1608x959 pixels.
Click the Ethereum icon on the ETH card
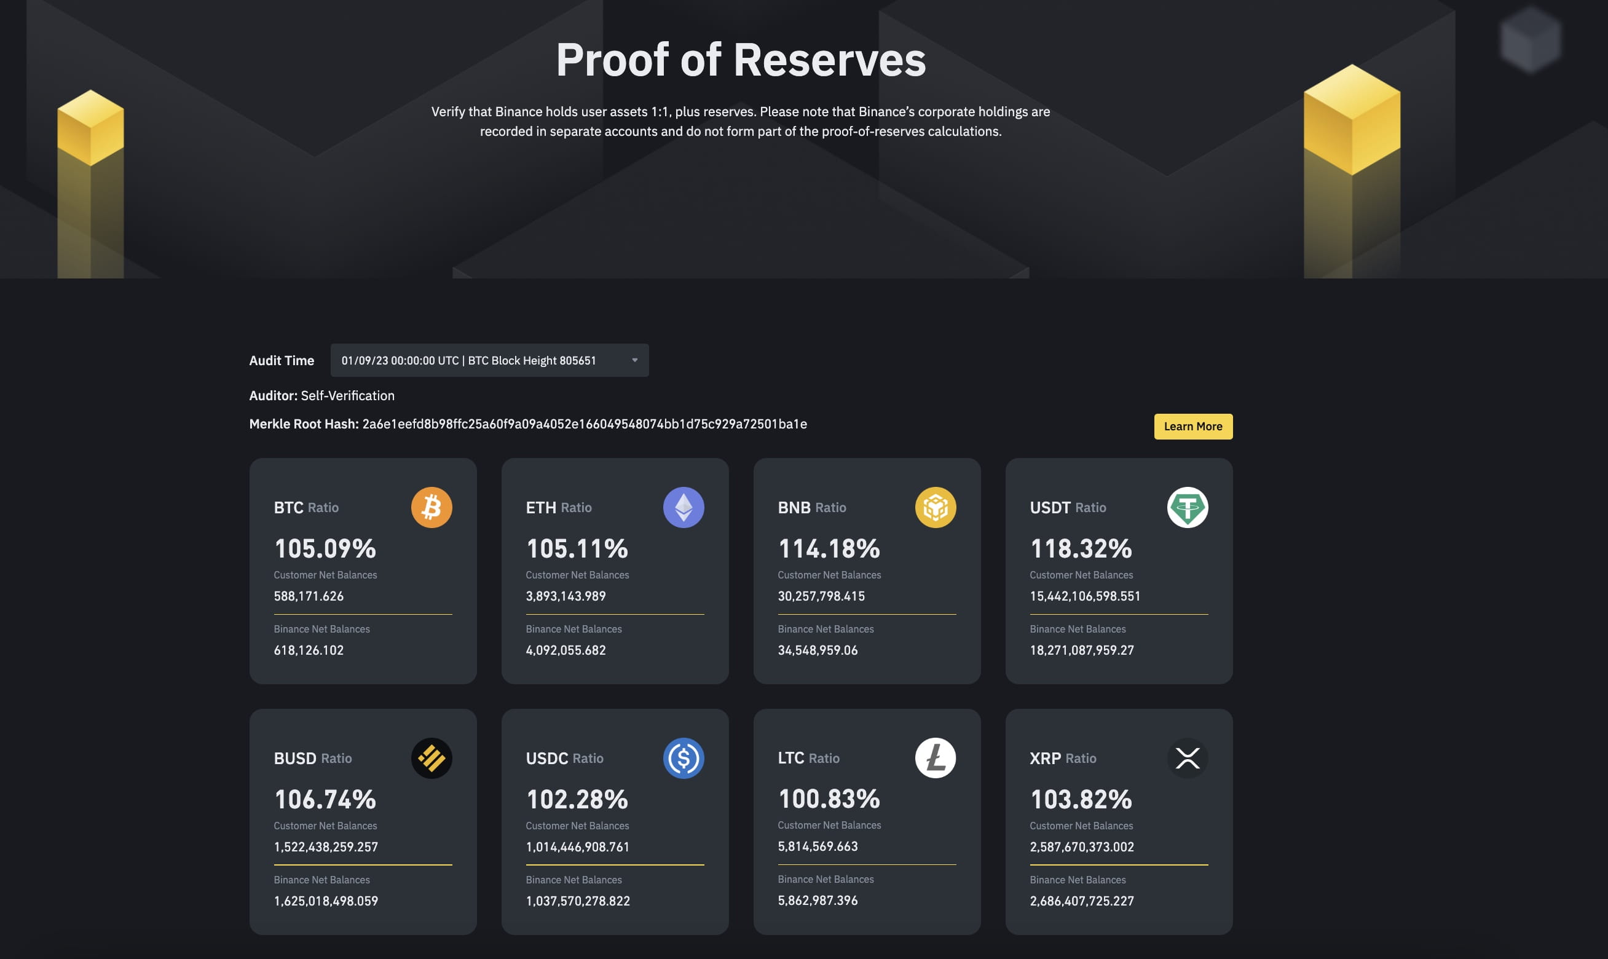pyautogui.click(x=683, y=507)
